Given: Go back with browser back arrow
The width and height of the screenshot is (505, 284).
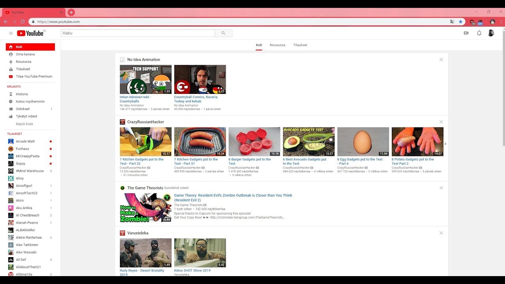Looking at the screenshot, I should tap(6, 22).
